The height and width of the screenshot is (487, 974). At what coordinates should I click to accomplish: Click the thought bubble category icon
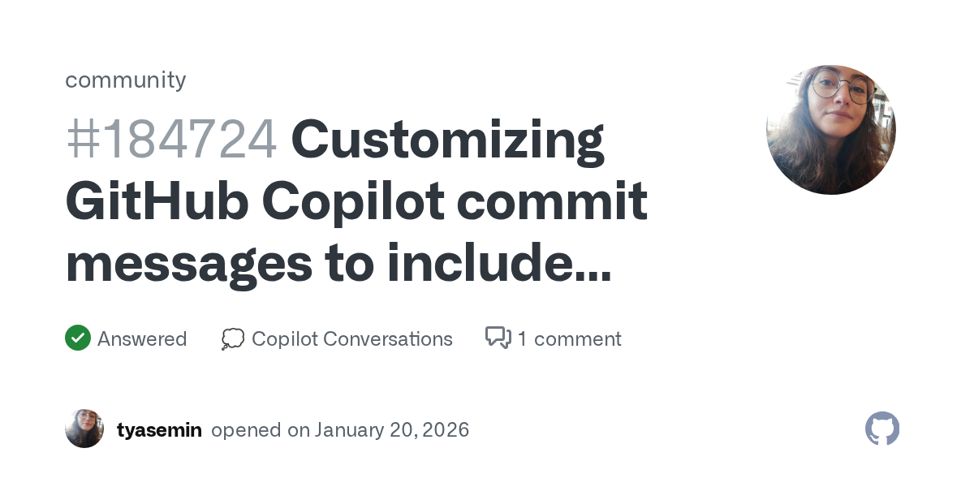(232, 338)
